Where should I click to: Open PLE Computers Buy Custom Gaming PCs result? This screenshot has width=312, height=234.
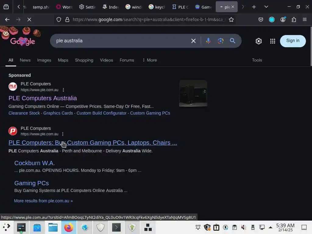93,143
